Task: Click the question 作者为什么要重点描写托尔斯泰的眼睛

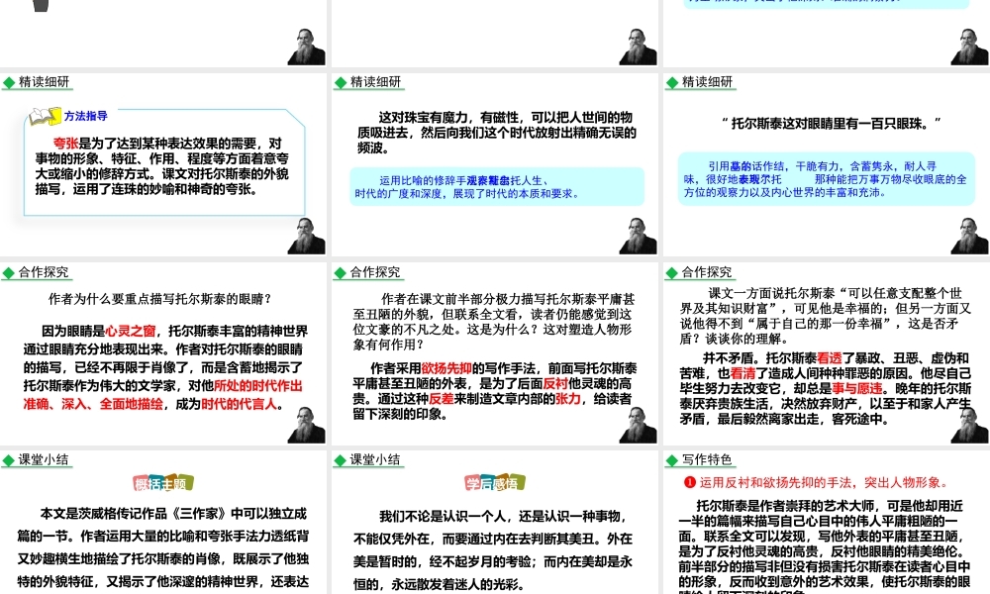Action: click(x=160, y=299)
